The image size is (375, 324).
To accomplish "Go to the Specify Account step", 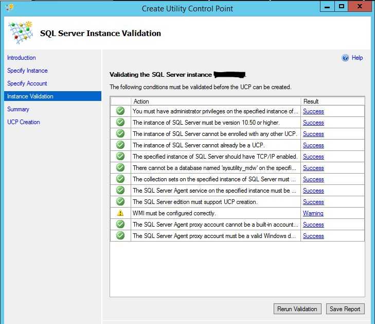I will (x=27, y=83).
